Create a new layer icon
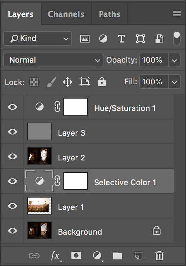The height and width of the screenshot is (266, 186). (139, 256)
